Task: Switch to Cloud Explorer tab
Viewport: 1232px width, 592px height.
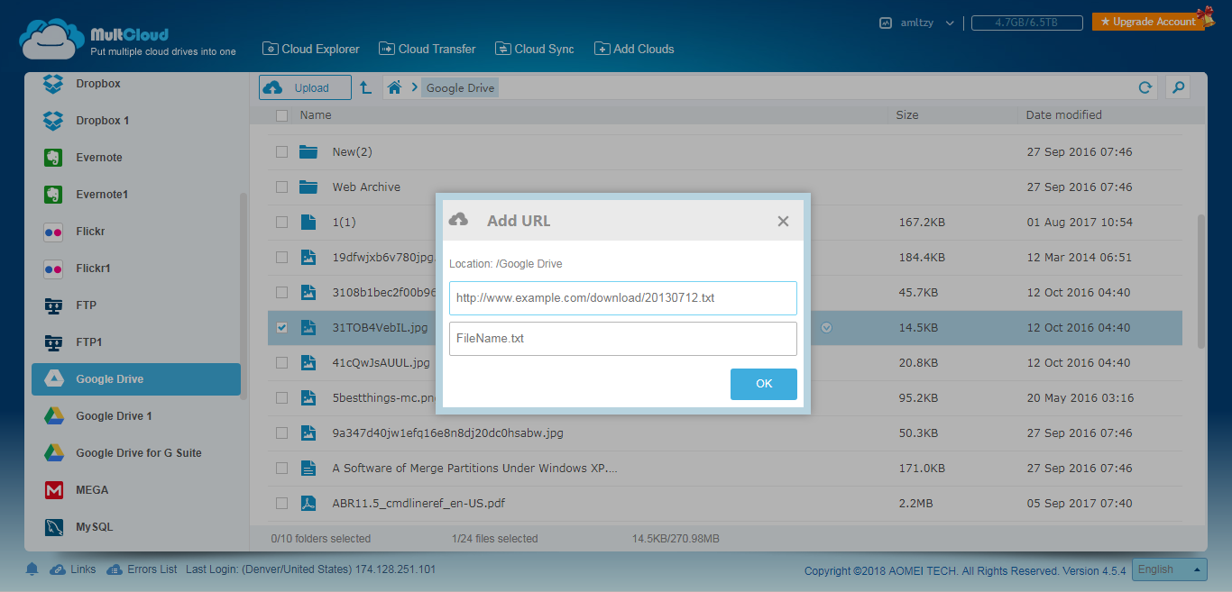Action: tap(311, 49)
